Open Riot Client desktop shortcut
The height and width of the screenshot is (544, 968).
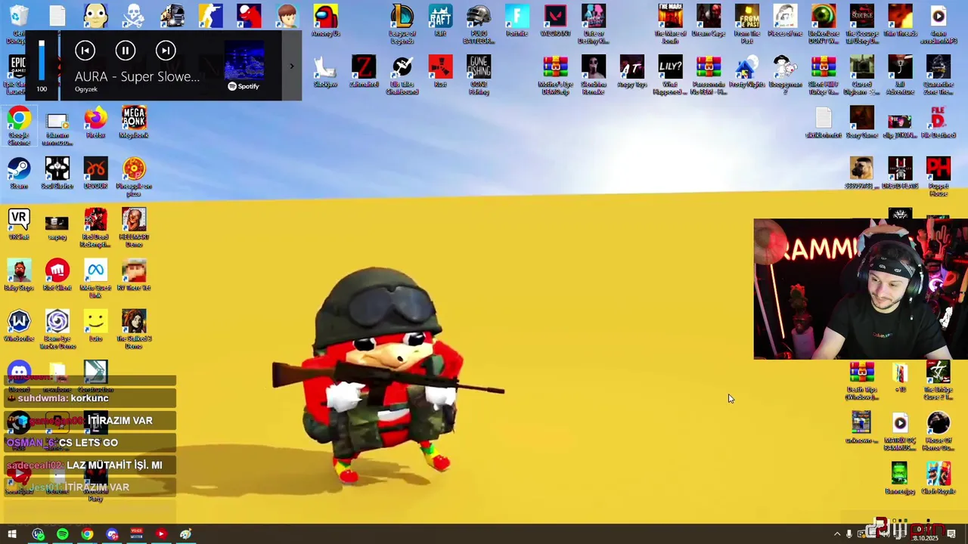coord(57,276)
